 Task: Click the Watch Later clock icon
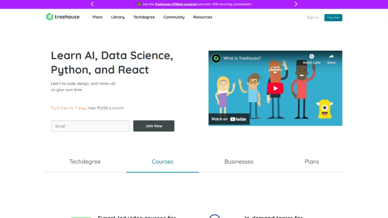click(312, 57)
